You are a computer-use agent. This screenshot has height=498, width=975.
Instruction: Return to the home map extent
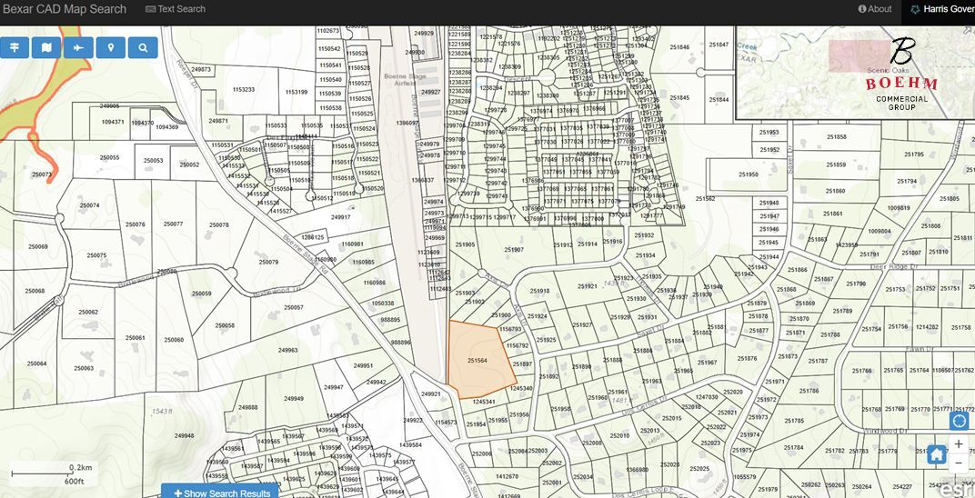click(x=937, y=454)
